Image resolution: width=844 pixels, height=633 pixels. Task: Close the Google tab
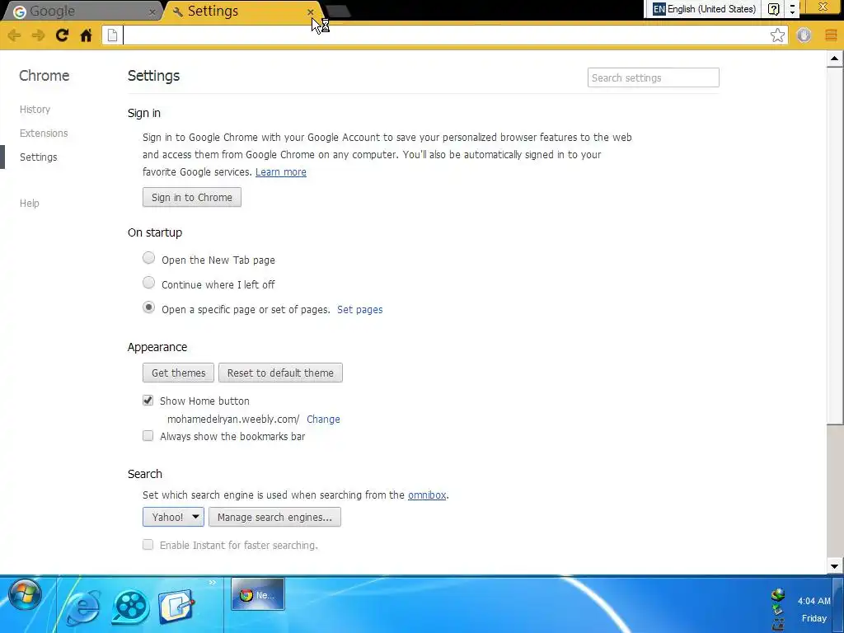(152, 12)
